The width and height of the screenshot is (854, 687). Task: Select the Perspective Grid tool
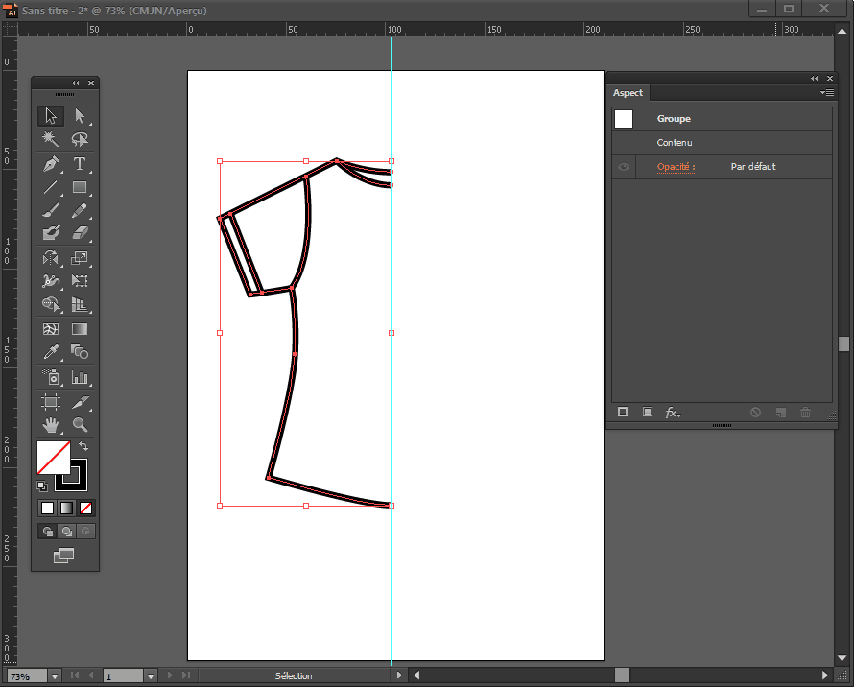[x=80, y=304]
